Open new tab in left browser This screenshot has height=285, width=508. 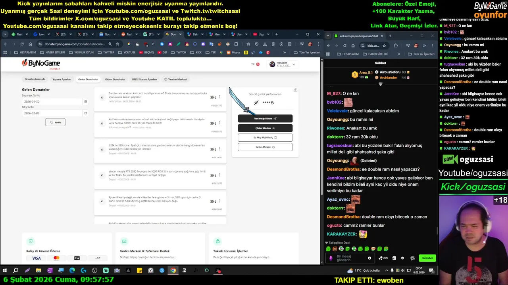coord(276,34)
